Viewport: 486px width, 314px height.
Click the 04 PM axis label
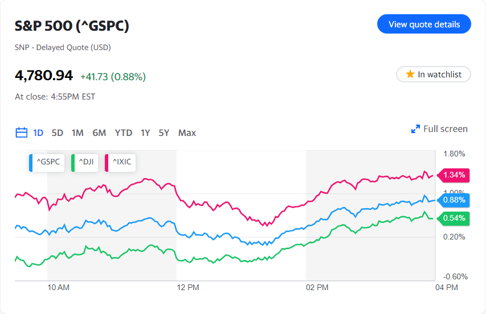click(446, 287)
